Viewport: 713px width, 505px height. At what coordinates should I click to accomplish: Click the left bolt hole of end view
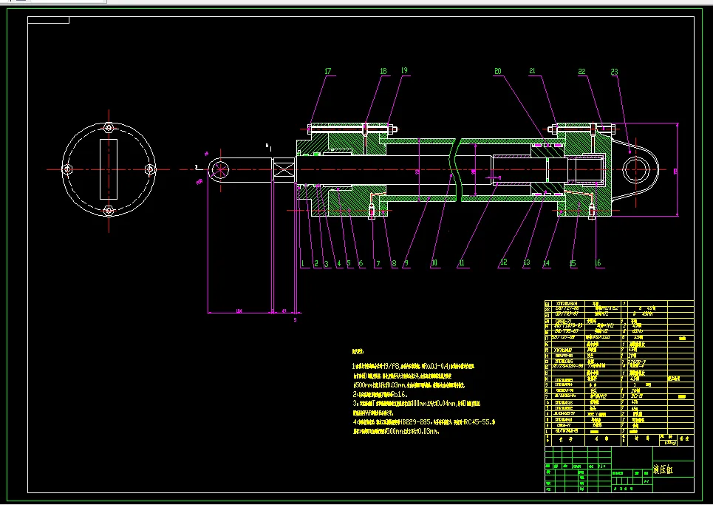coord(67,169)
